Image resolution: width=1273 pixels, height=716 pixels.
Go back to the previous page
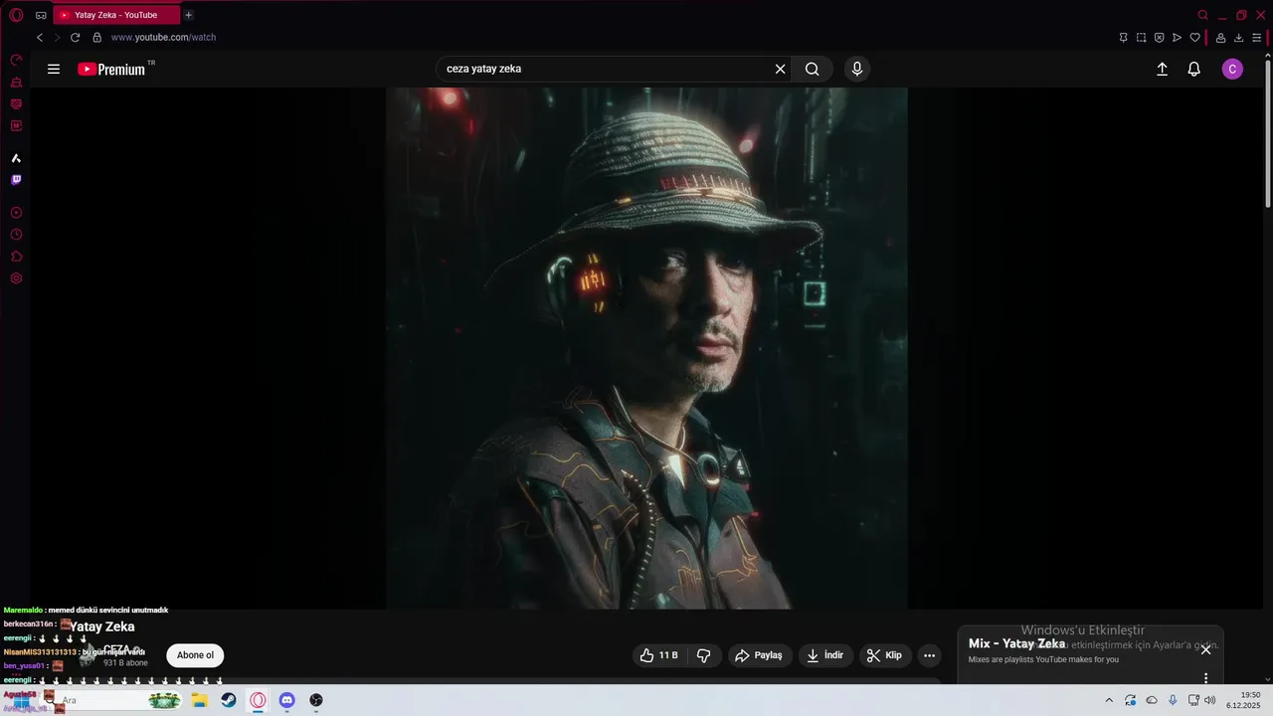(x=40, y=38)
